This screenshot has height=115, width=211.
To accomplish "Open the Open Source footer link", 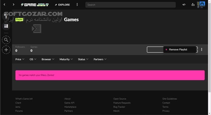I will click(x=120, y=99).
